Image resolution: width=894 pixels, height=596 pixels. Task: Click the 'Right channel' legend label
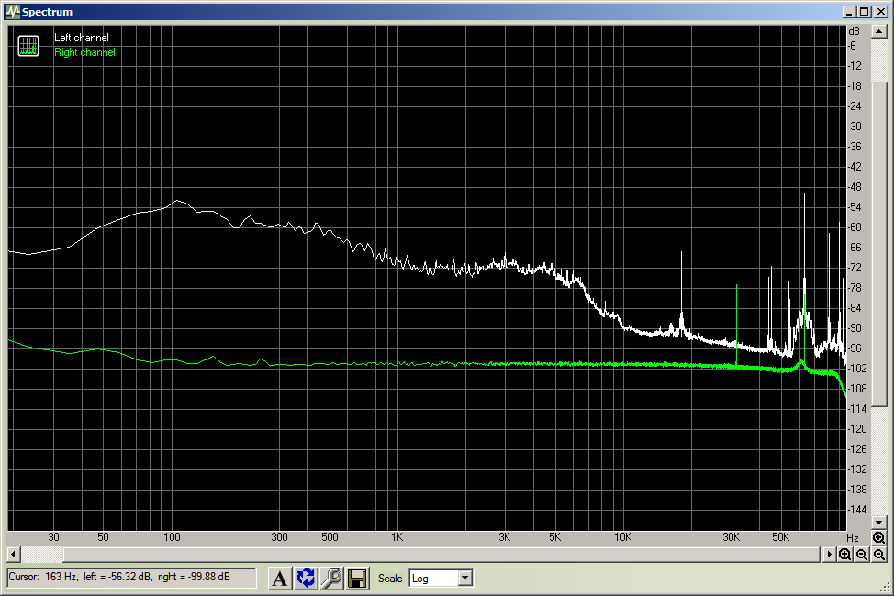pos(84,52)
